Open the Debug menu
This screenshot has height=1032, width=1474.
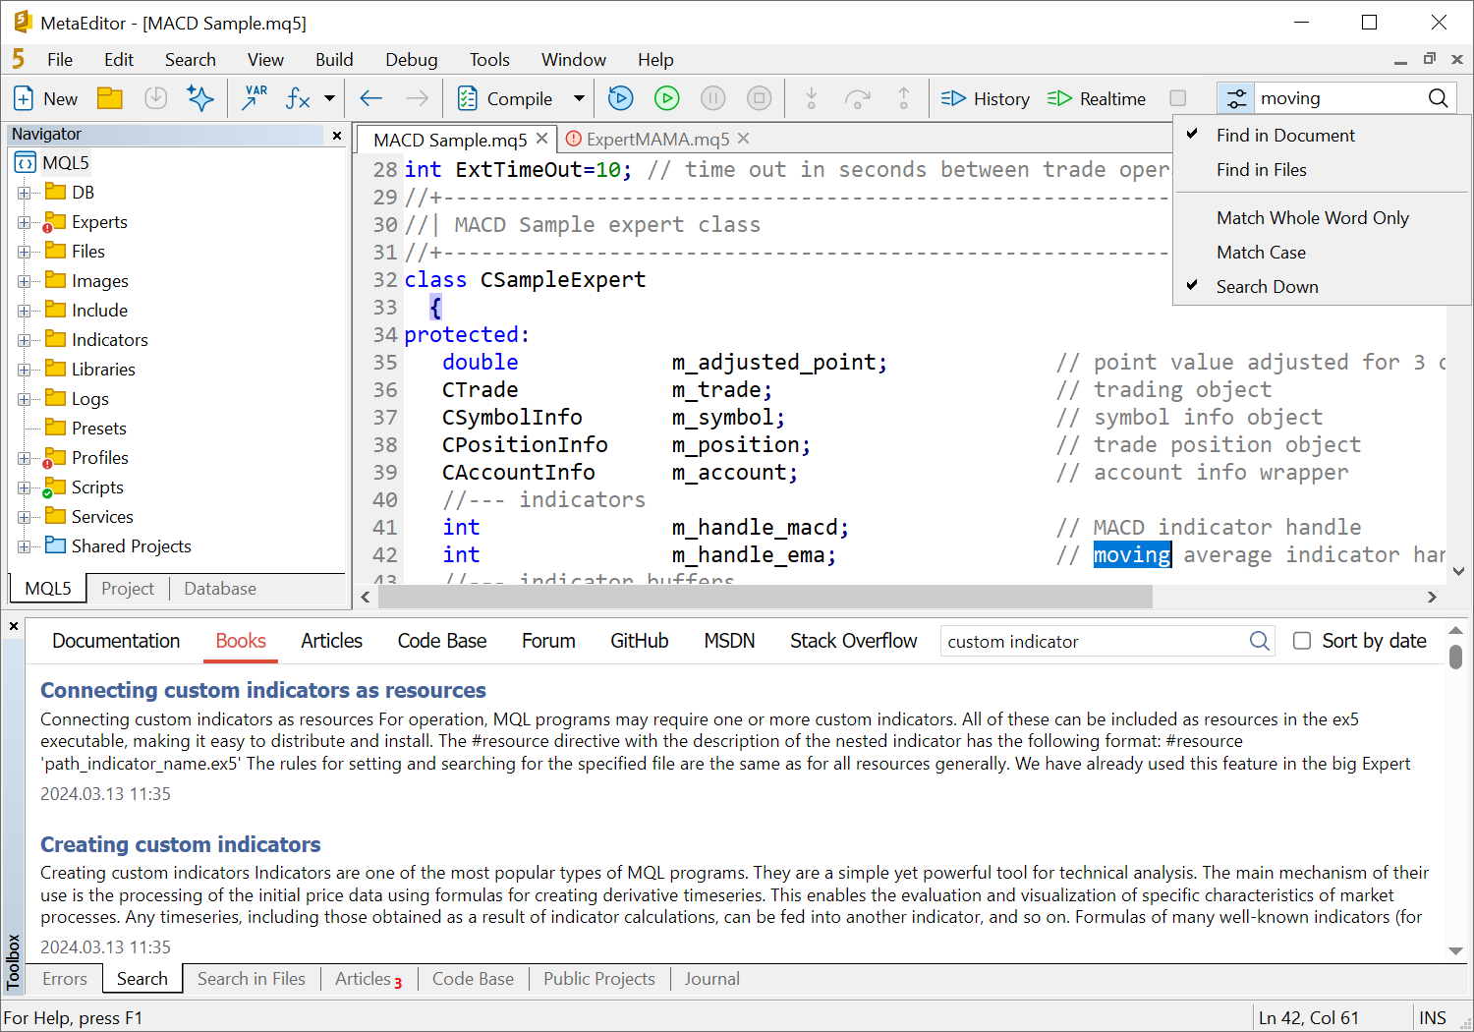[411, 60]
